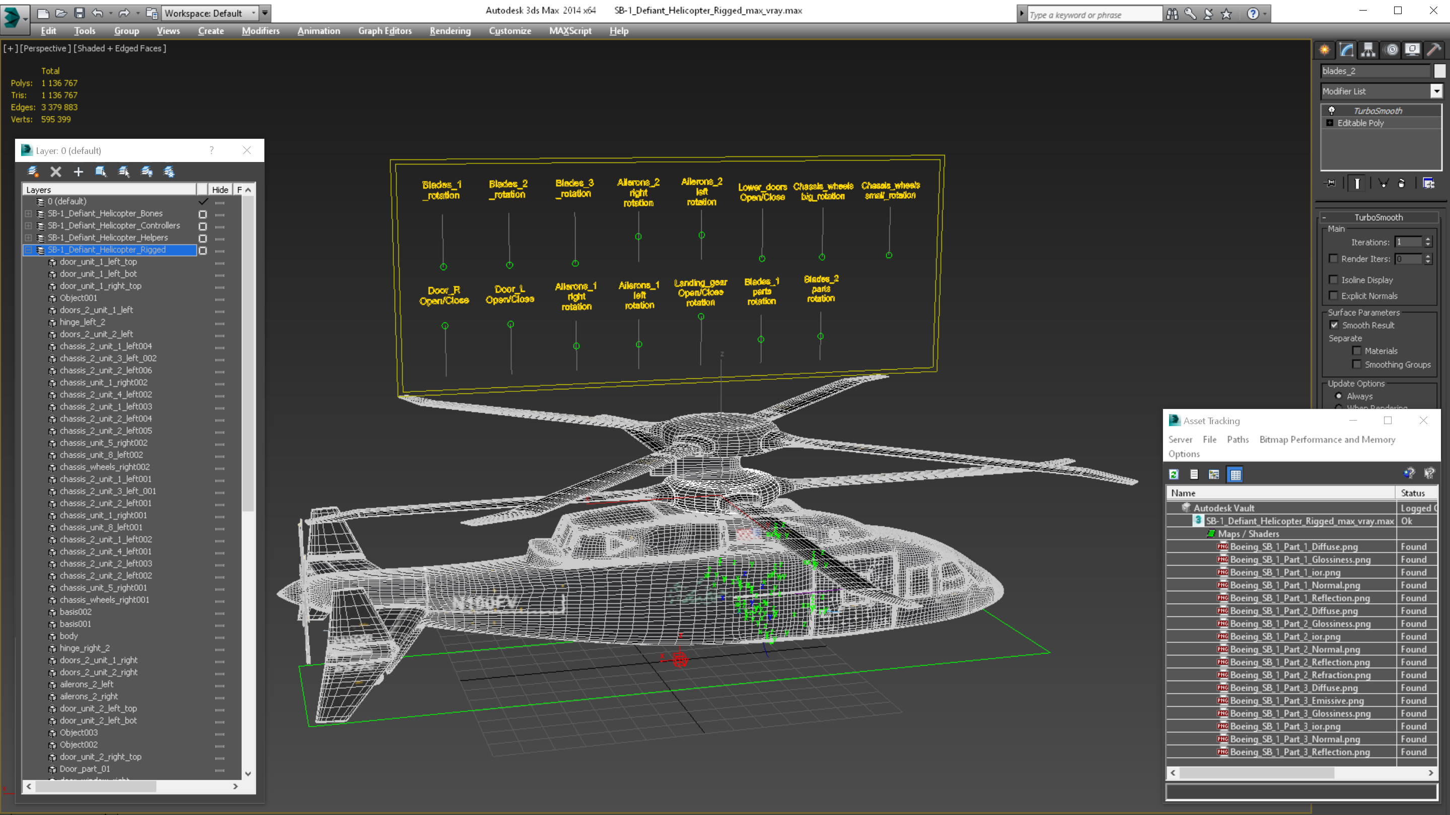Click list view icon in Asset Tracking
The image size is (1450, 815).
pyautogui.click(x=1194, y=475)
